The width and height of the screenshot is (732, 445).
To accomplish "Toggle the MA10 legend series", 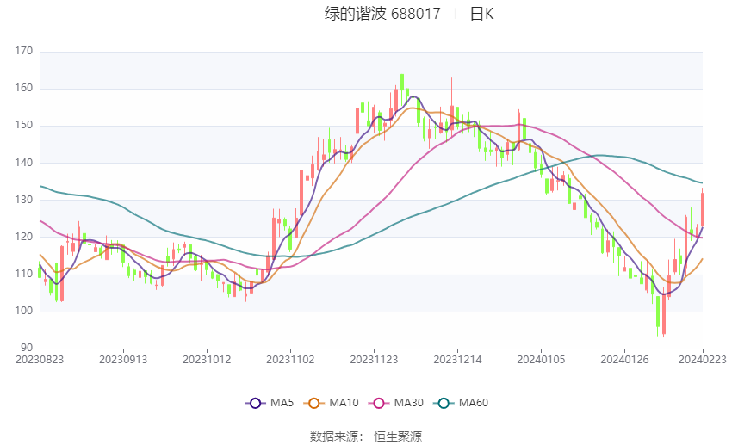I will [x=331, y=403].
